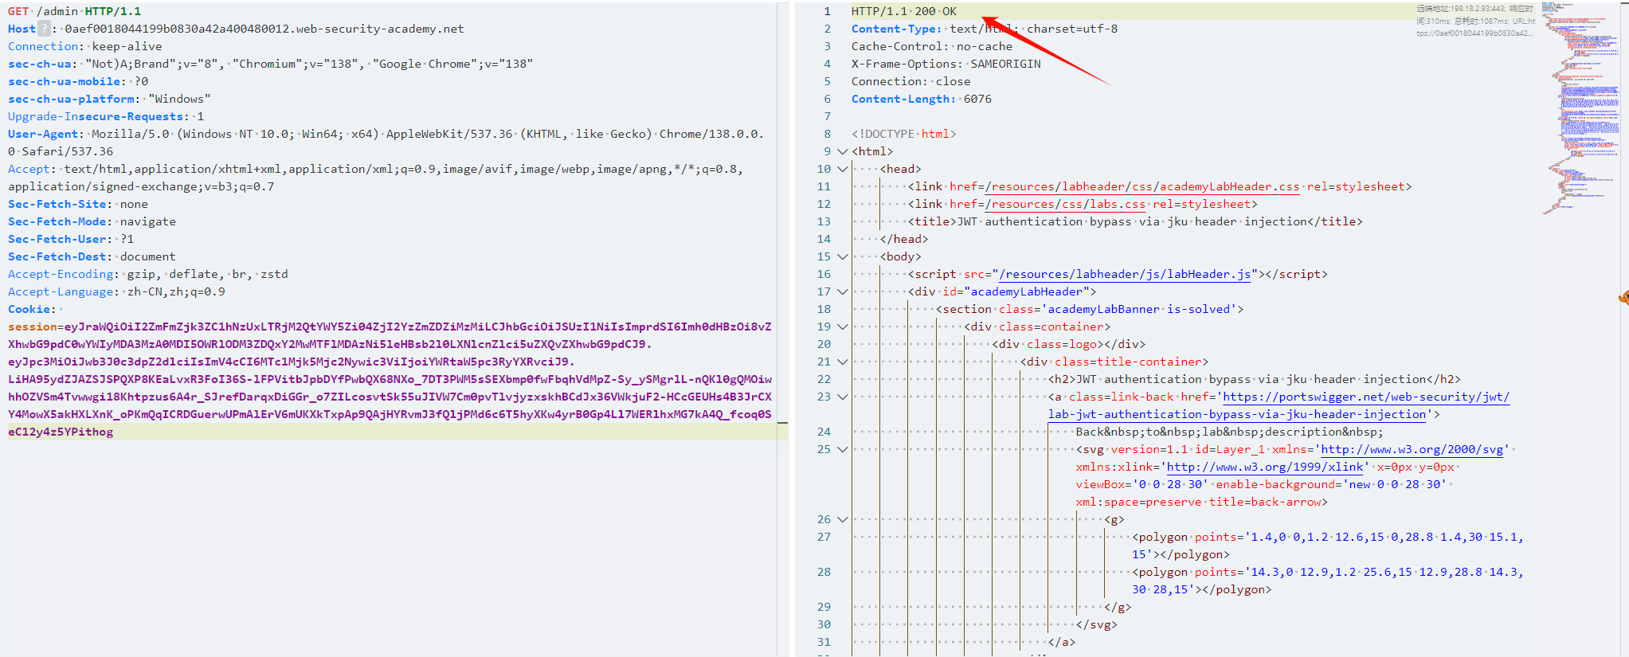Collapse the <g> group at line 26

tap(842, 519)
